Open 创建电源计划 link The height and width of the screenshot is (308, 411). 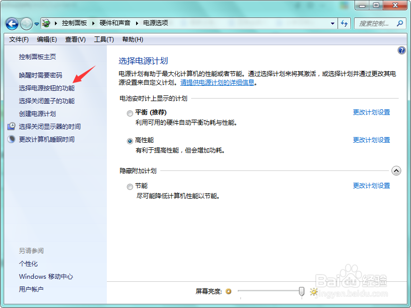[37, 114]
